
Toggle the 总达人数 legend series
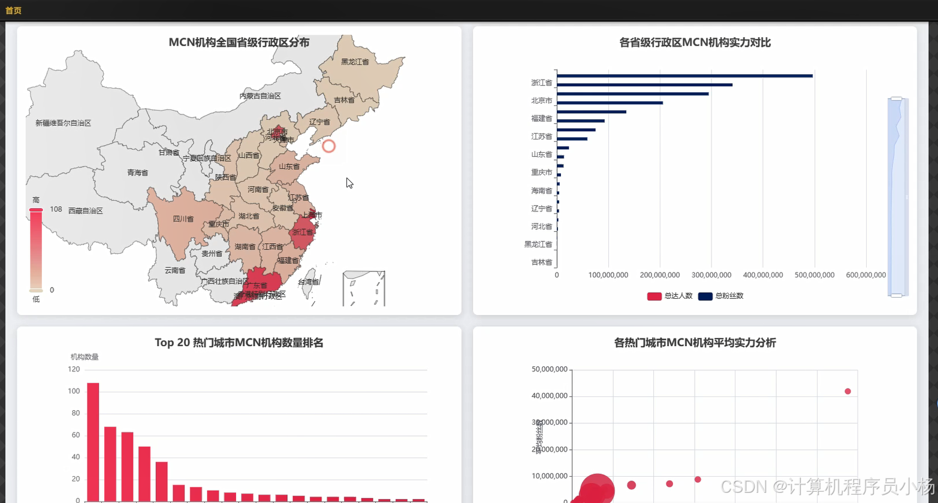pos(669,296)
